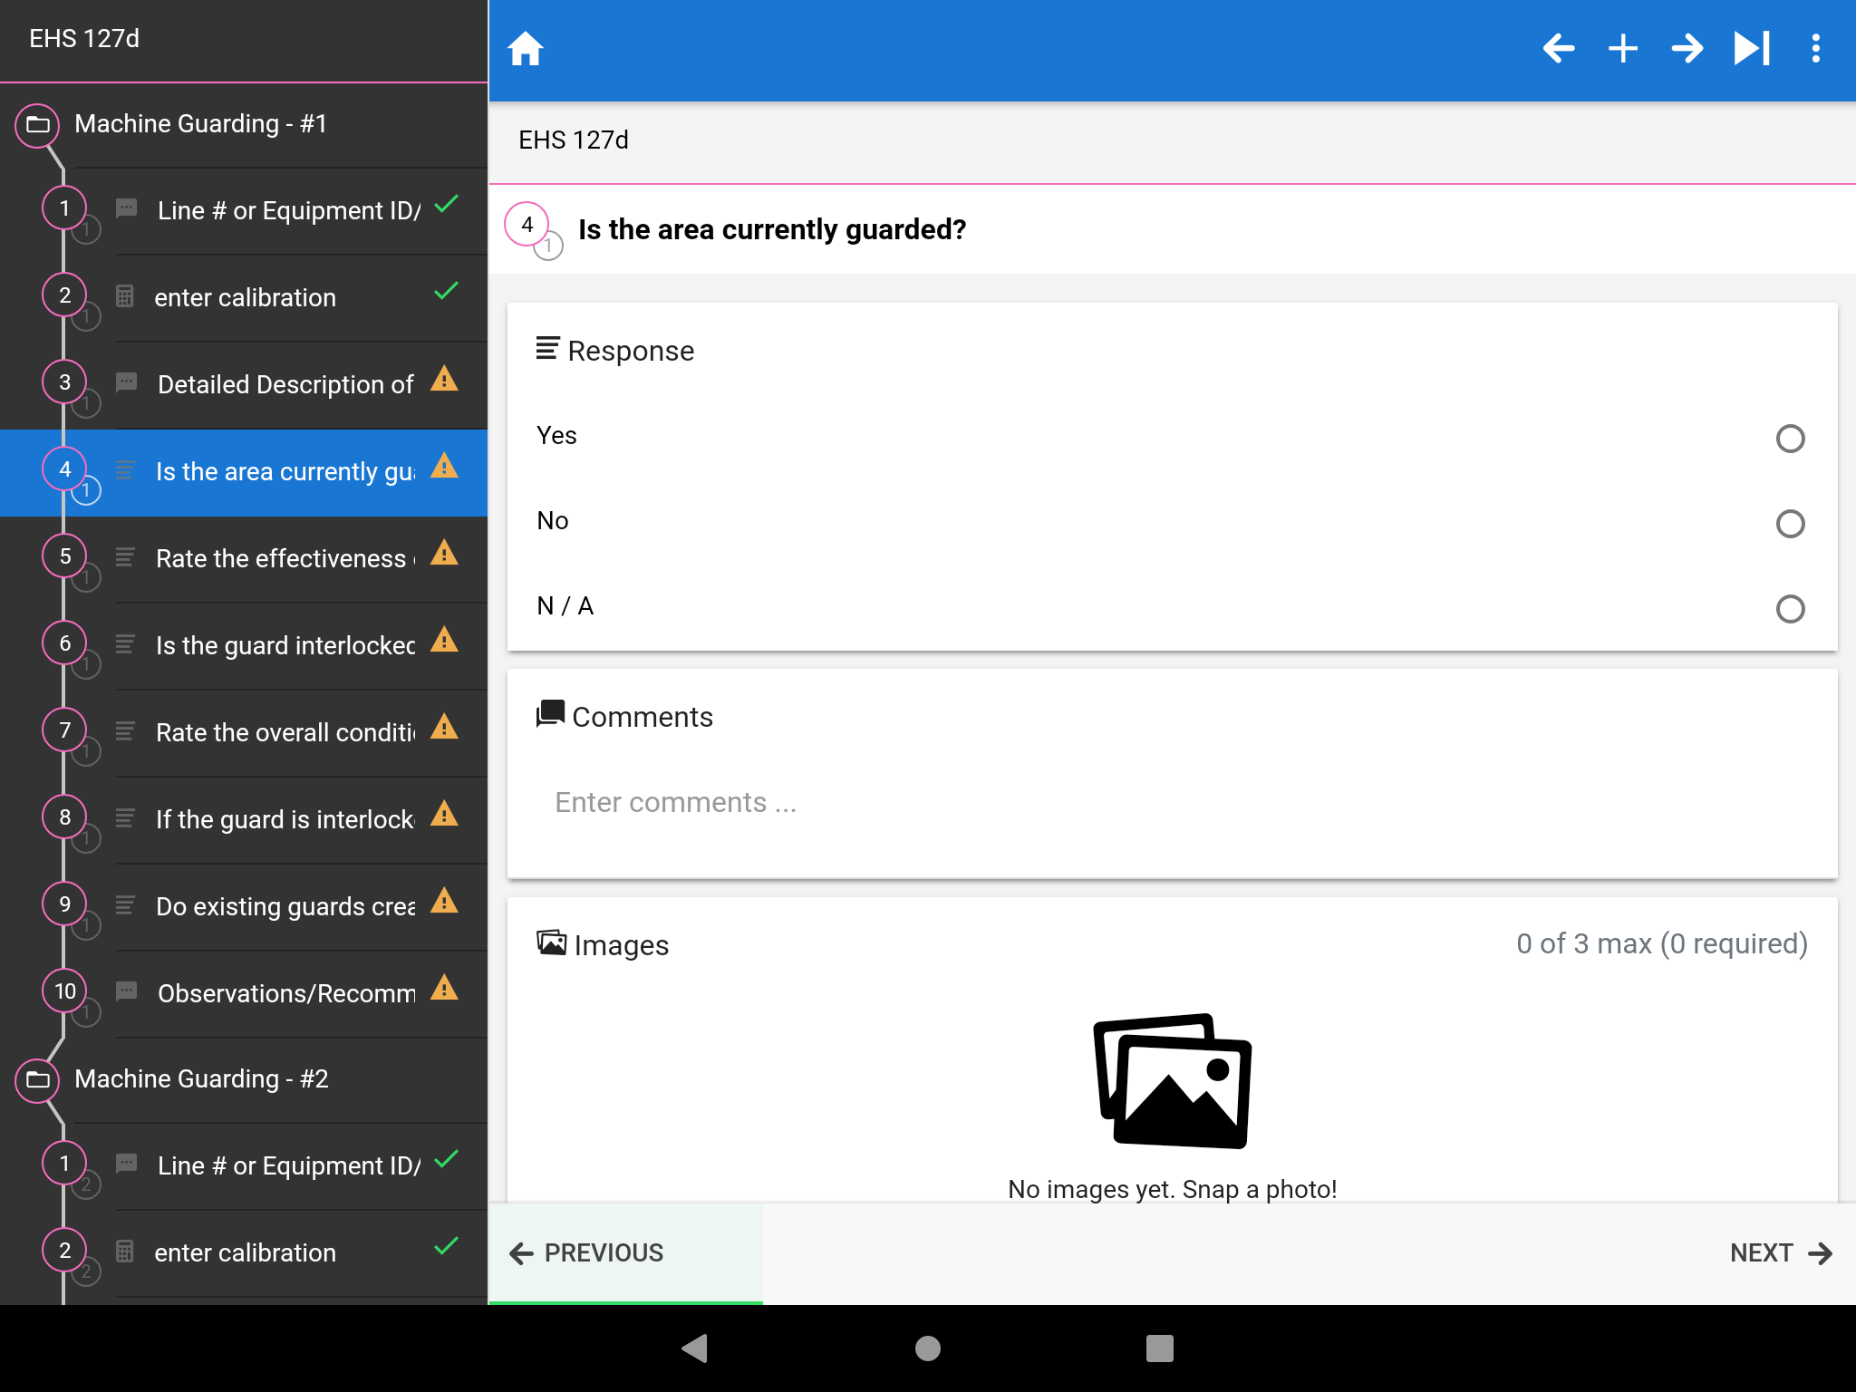
Task: Tap the plus icon in top toolbar
Action: coord(1623,49)
